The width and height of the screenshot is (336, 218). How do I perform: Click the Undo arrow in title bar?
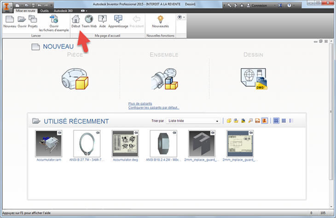(40, 5)
